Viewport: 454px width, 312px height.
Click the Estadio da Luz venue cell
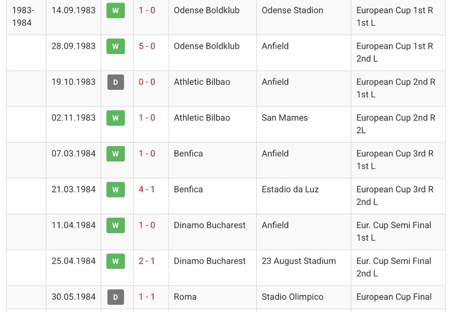(x=304, y=196)
